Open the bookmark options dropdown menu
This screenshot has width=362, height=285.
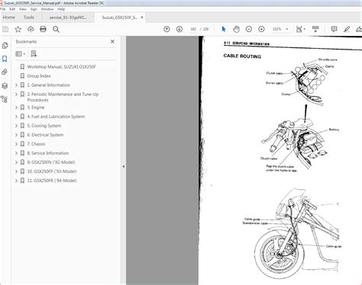coord(21,54)
